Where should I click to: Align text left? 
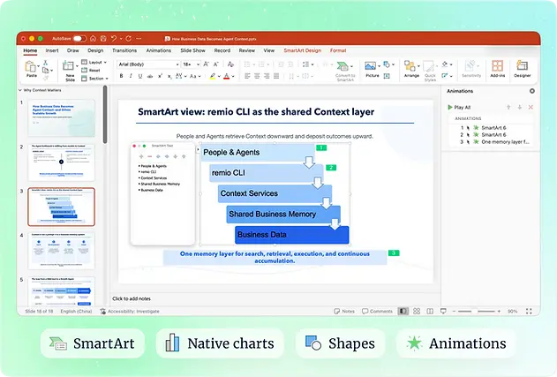[x=247, y=76]
